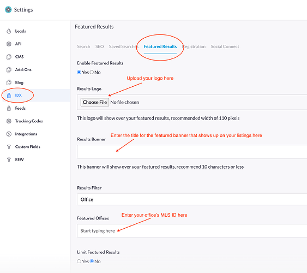The width and height of the screenshot is (307, 273).
Task: Click the Integrations lightning icon
Action: pyautogui.click(x=9, y=134)
